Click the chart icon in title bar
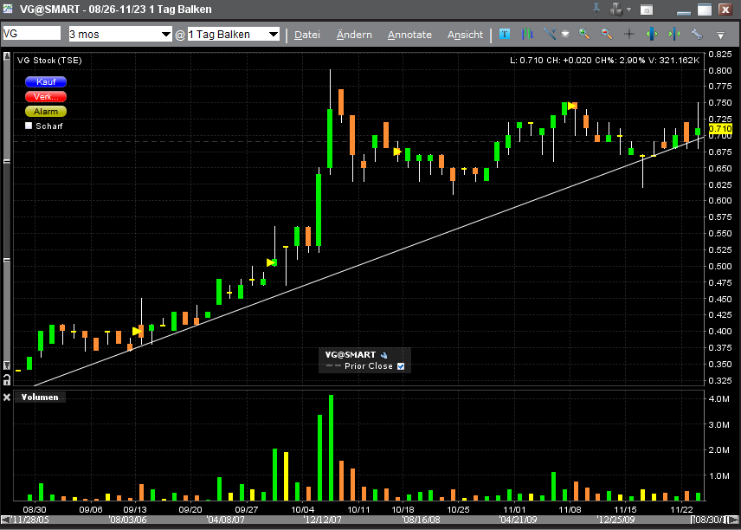Viewport: 741px width, 530px height. [x=8, y=9]
